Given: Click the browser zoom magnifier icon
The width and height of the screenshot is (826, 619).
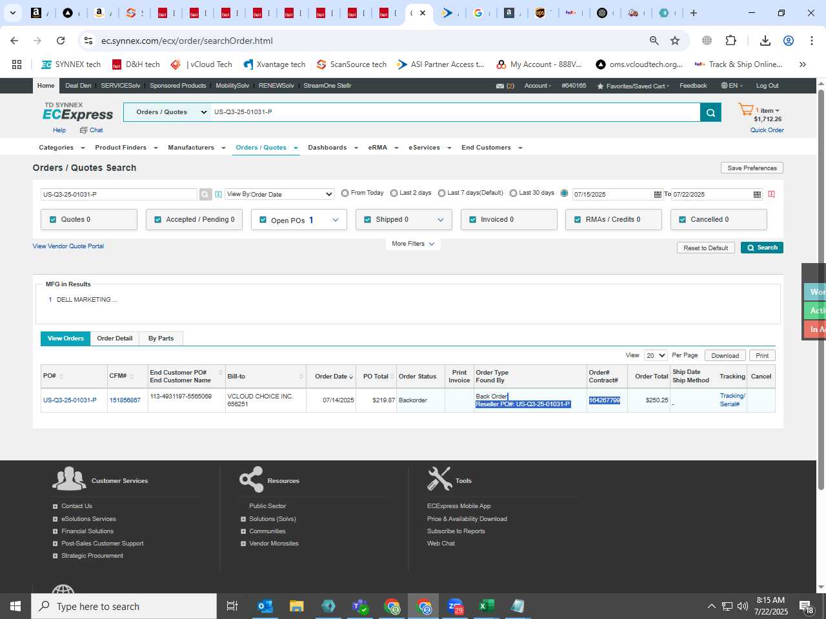Looking at the screenshot, I should tap(654, 41).
